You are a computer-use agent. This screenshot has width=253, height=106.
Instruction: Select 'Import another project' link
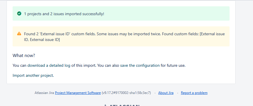point(33,75)
